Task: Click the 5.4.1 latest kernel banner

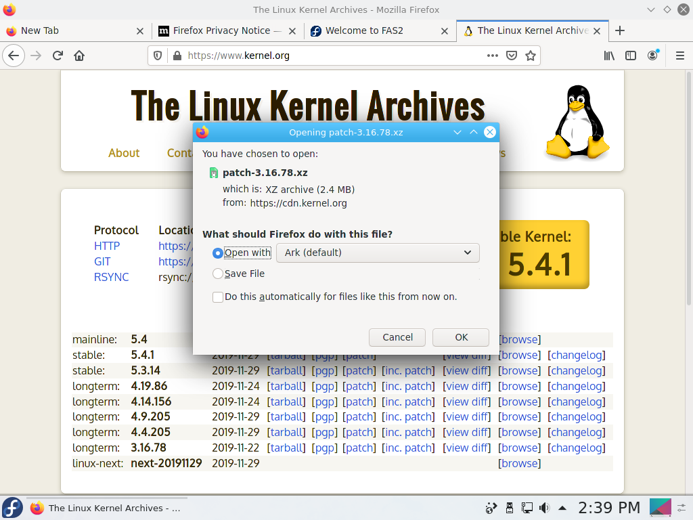Action: [544, 255]
